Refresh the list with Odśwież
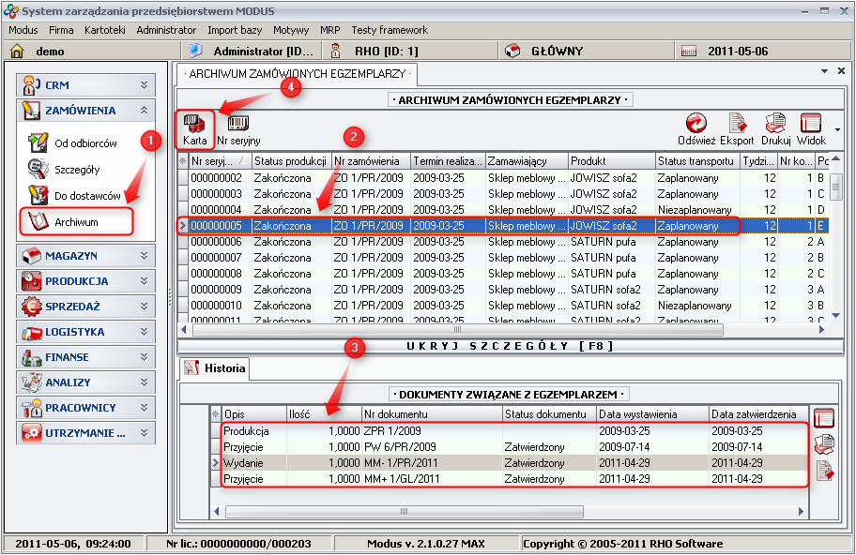Image resolution: width=856 pixels, height=555 pixels. [x=695, y=128]
